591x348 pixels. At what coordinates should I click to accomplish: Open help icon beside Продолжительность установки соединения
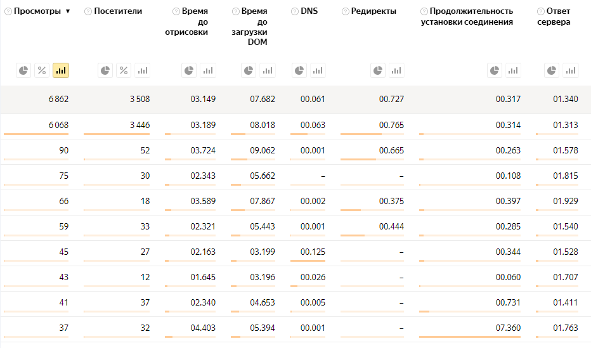click(x=424, y=12)
